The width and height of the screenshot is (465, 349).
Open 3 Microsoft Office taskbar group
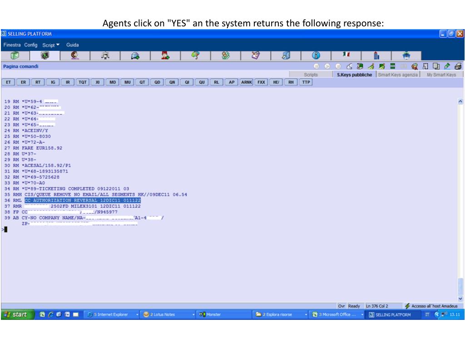coord(337,314)
